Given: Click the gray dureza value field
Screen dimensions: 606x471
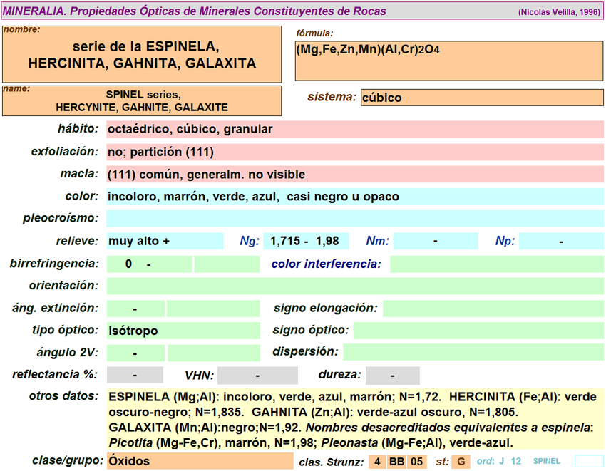Looking at the screenshot, I should (x=392, y=376).
